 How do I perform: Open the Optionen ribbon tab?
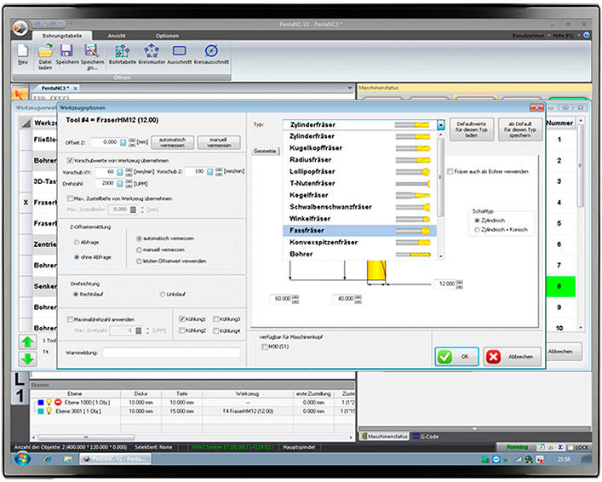(167, 35)
